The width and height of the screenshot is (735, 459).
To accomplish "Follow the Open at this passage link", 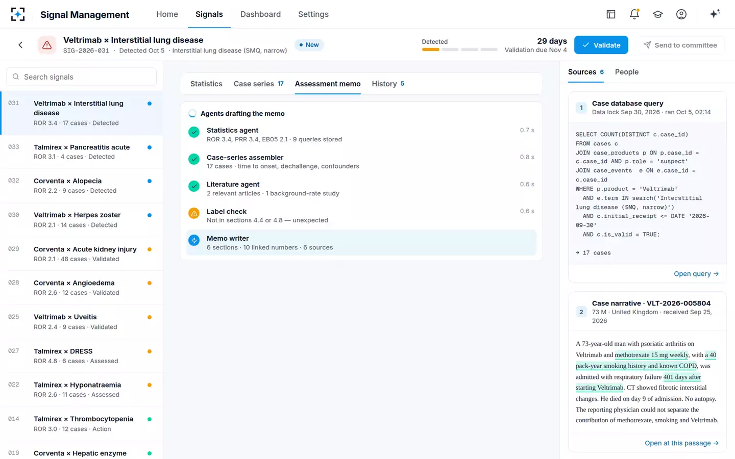I will pos(682,443).
